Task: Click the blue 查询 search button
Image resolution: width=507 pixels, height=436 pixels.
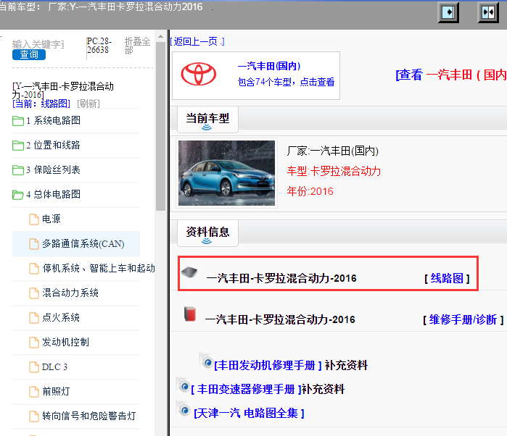Action: [x=29, y=54]
